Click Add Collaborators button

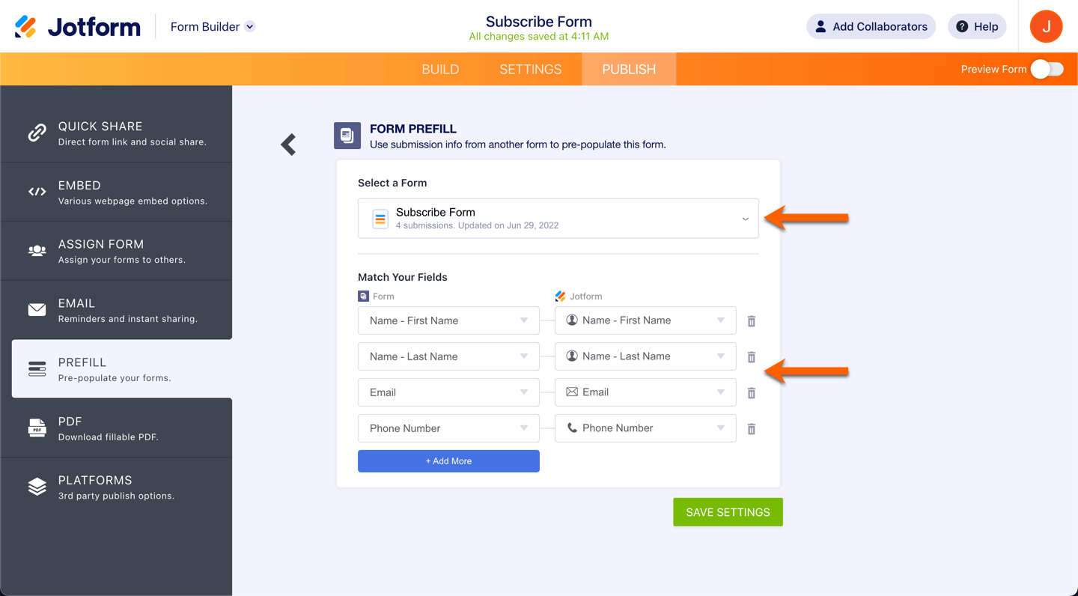[x=871, y=27]
